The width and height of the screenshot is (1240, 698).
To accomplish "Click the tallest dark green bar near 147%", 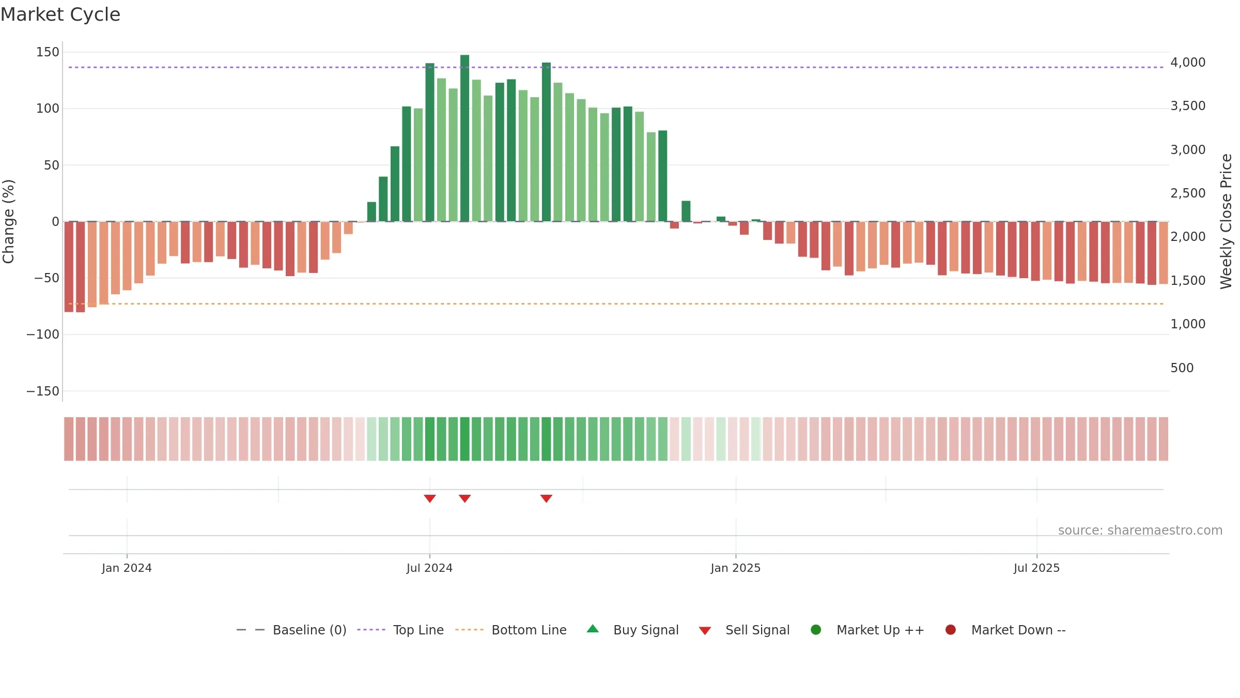I will (x=464, y=138).
